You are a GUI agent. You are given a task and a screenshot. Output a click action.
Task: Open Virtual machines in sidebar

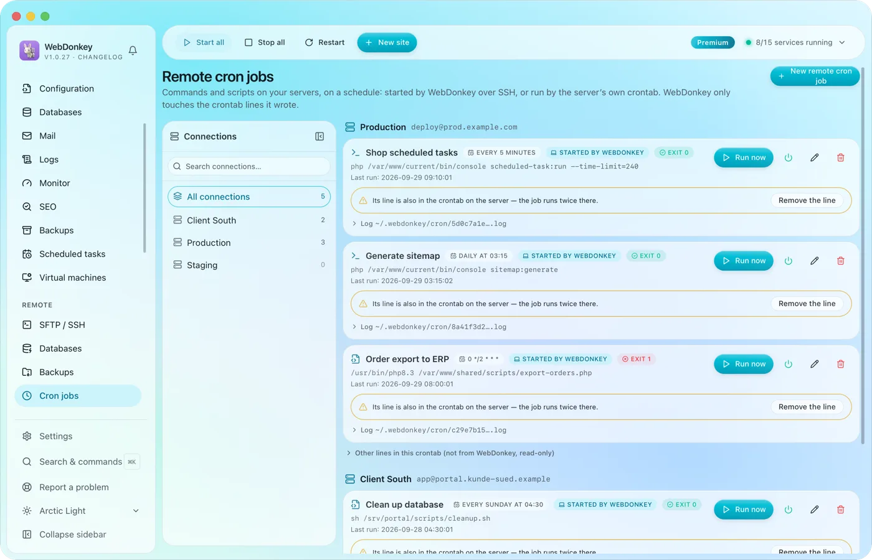(x=79, y=278)
